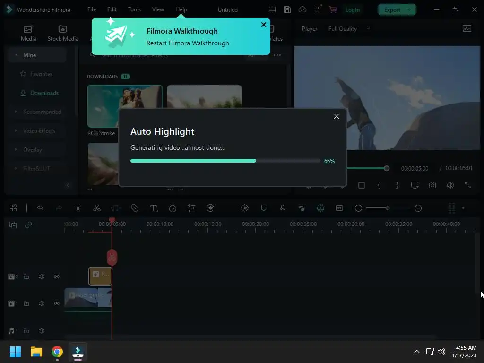Open the File menu

92,9
